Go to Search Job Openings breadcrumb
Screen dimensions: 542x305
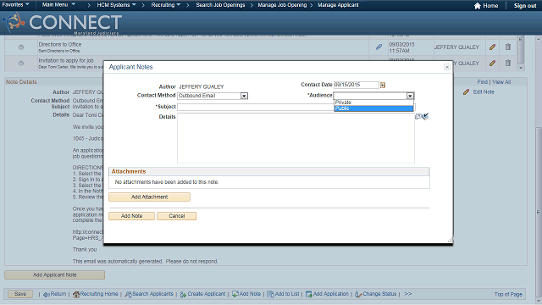point(220,5)
